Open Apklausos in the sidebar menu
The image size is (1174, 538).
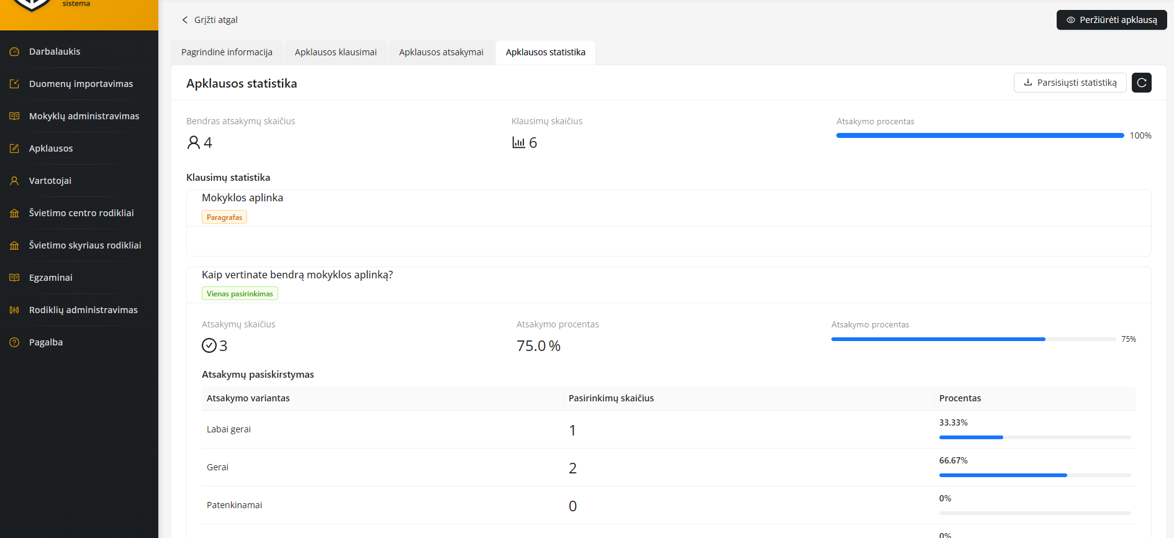point(51,148)
